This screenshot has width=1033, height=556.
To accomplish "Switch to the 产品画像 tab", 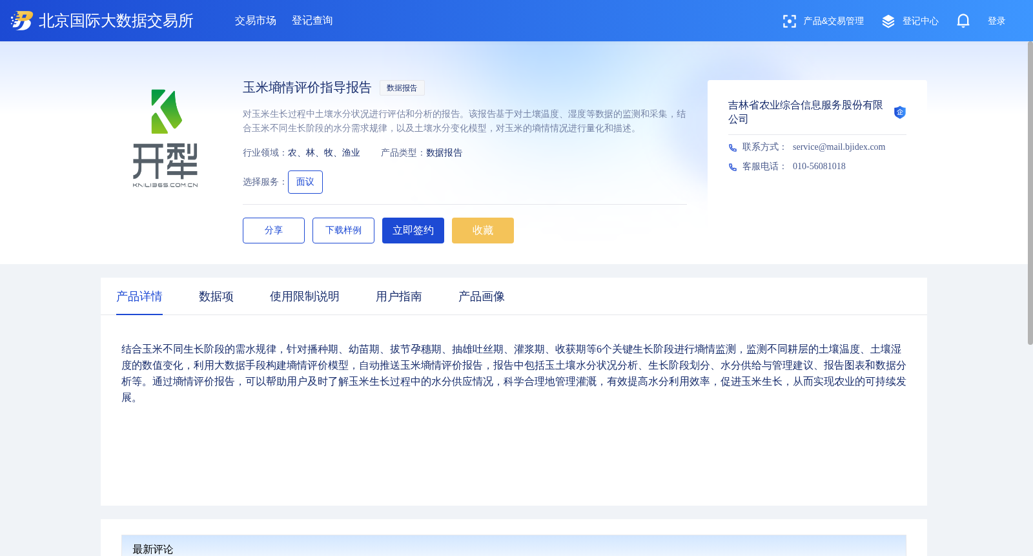I will (482, 296).
